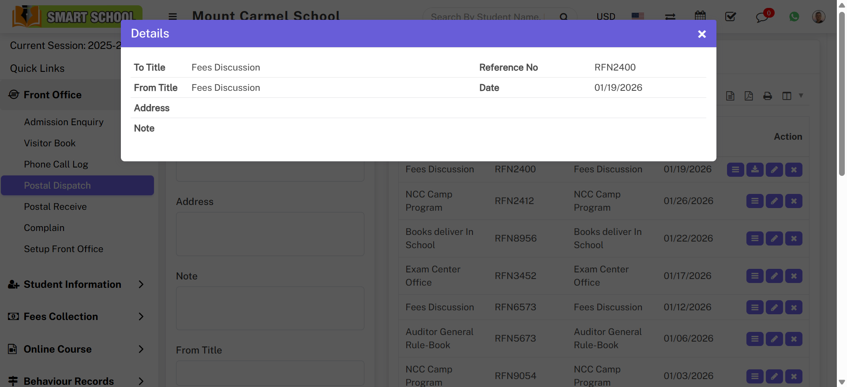The image size is (847, 387).
Task: Click the switch session arrows icon
Action: pyautogui.click(x=670, y=17)
